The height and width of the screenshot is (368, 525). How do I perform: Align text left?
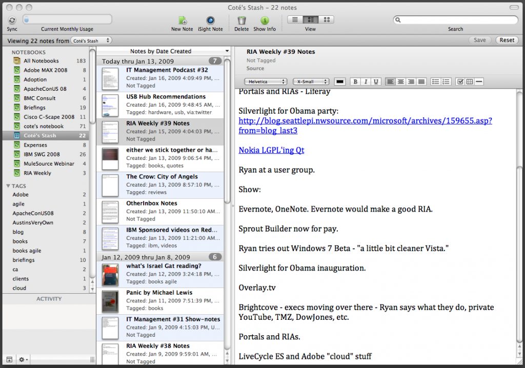point(390,81)
